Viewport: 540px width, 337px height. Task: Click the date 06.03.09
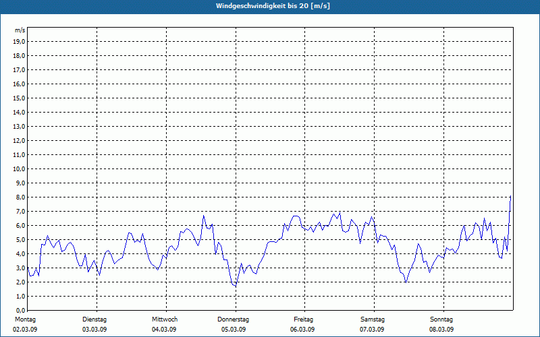302,330
